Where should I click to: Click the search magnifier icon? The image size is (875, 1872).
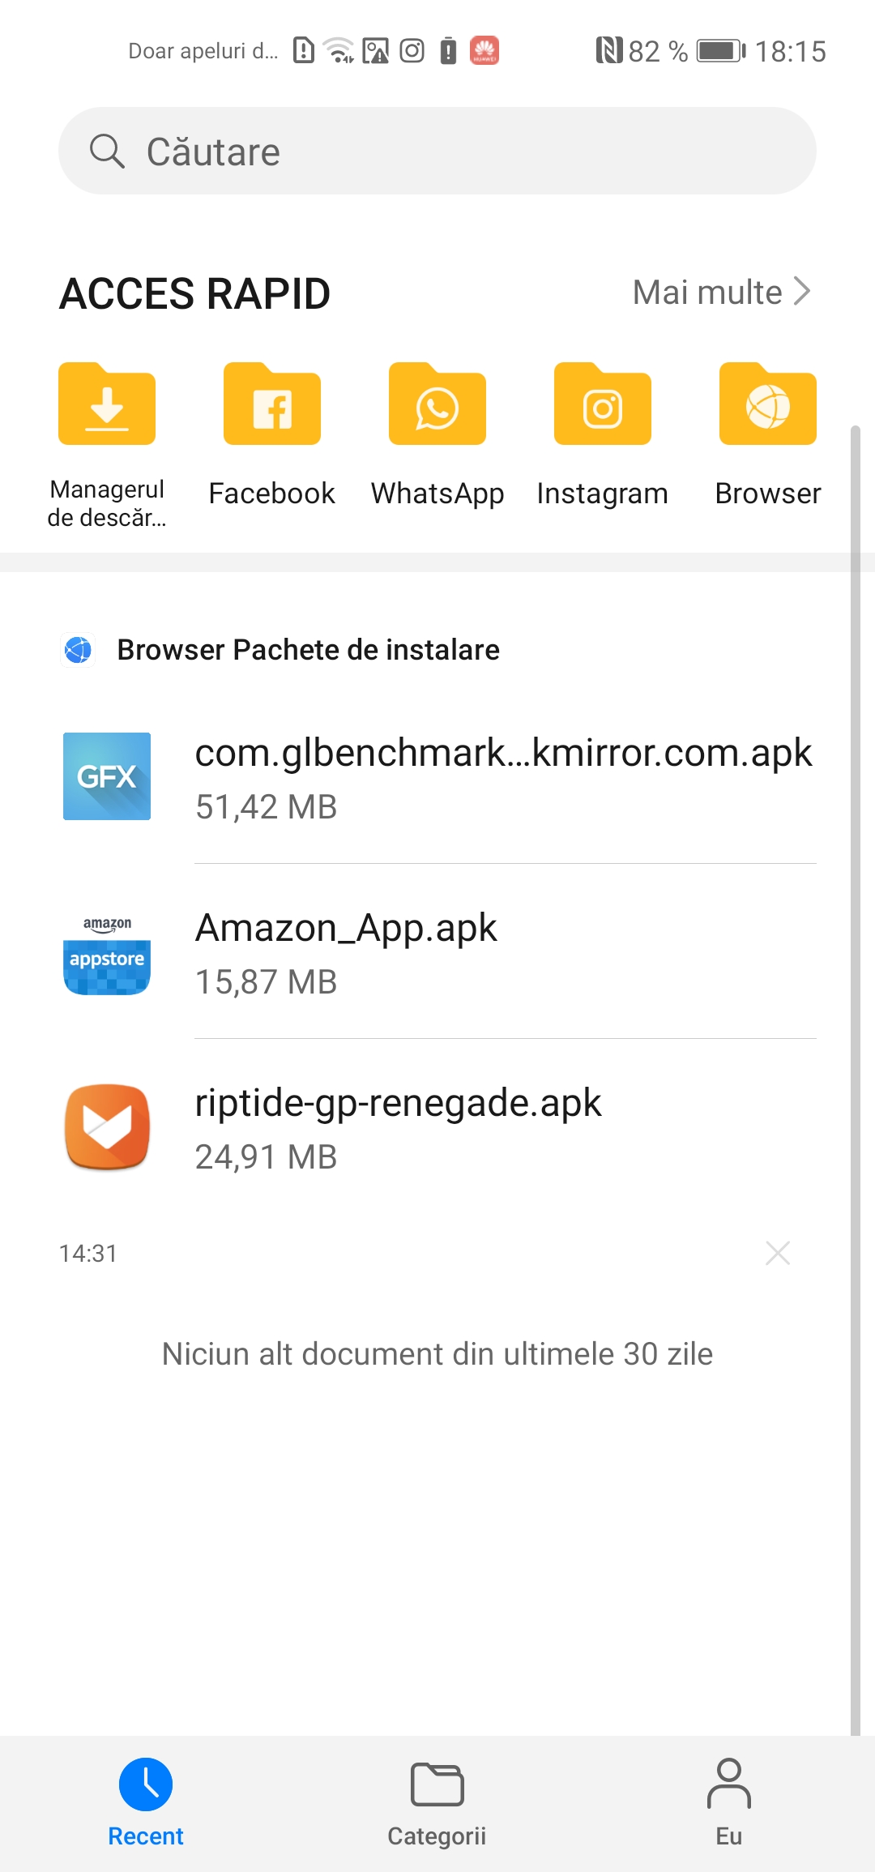(107, 152)
